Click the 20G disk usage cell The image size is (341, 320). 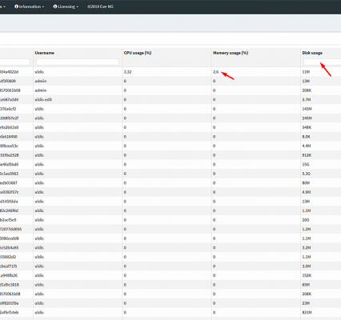tap(306, 220)
